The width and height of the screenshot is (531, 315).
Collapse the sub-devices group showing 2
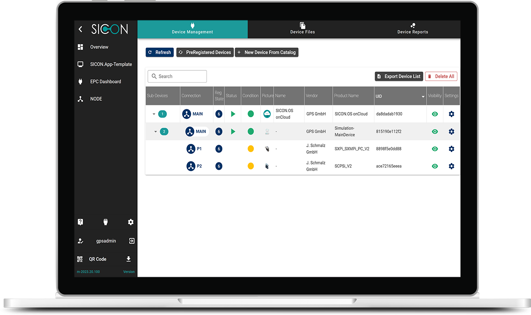(156, 131)
